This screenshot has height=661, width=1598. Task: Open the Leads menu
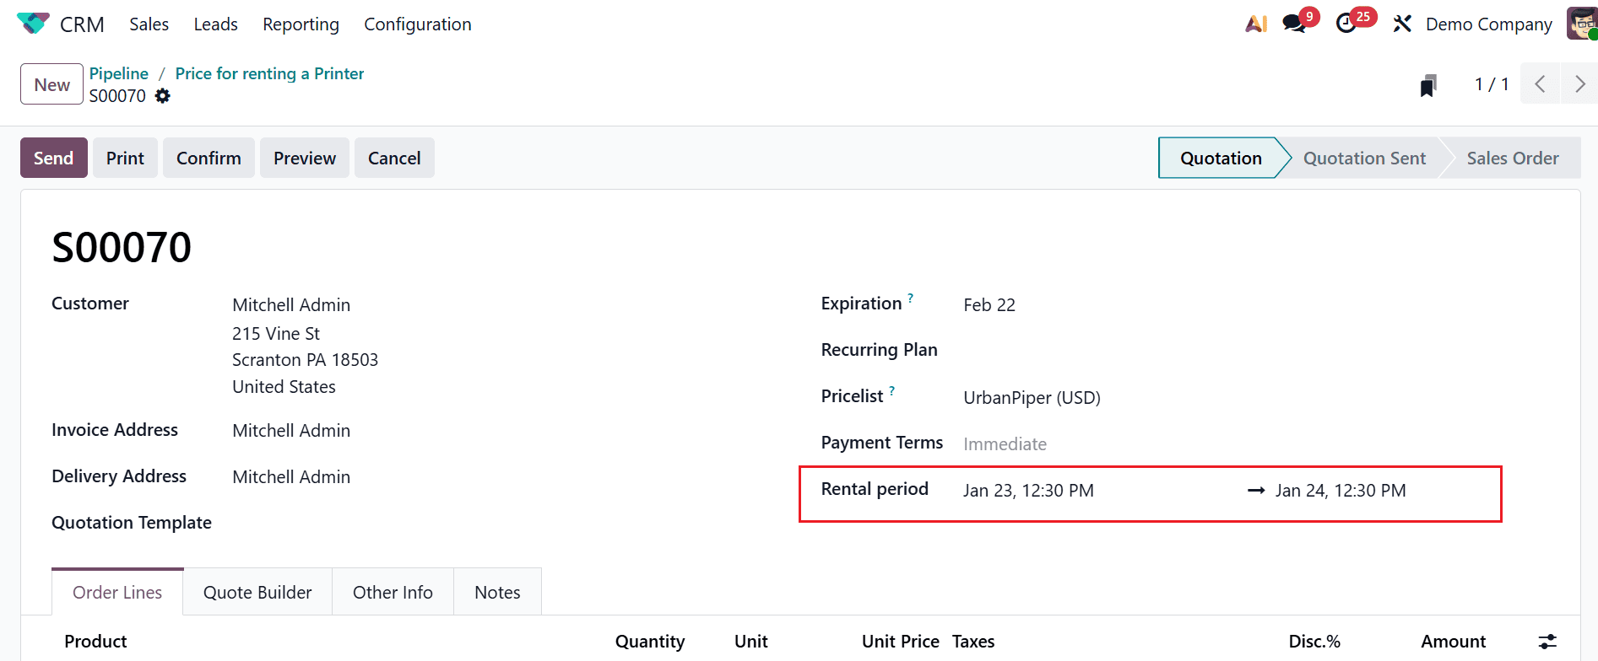216,24
